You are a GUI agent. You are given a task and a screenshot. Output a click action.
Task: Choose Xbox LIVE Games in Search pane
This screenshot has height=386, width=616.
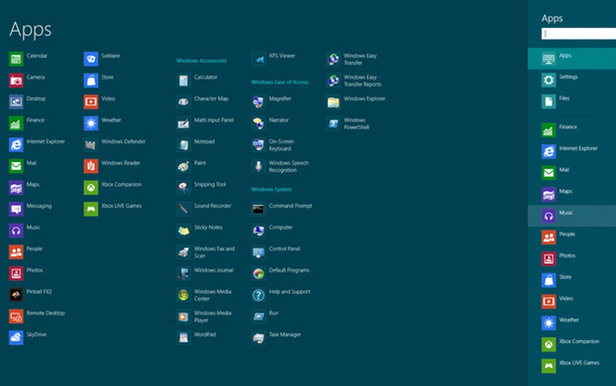coord(572,365)
